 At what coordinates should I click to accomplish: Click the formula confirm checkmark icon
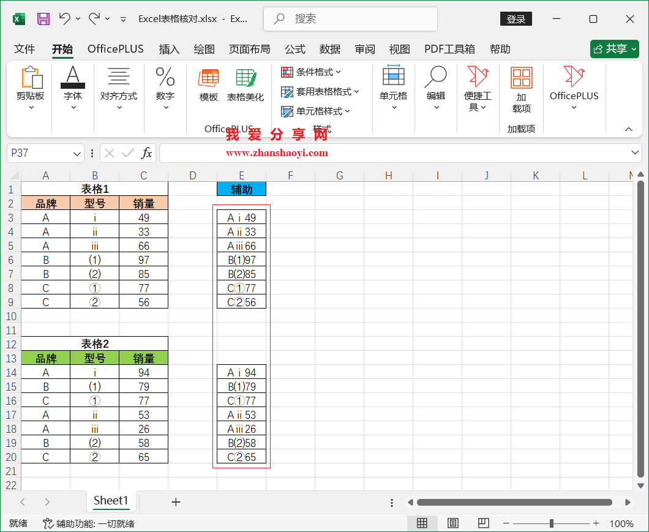tap(128, 153)
